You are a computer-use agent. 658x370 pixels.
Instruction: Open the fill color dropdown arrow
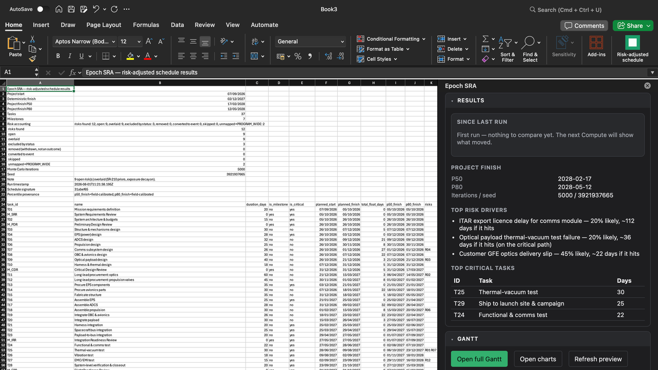138,56
